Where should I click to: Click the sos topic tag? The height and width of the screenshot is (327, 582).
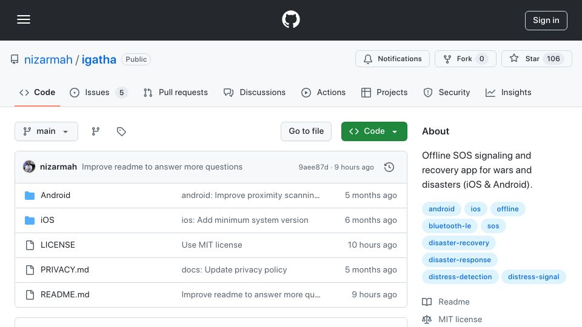(x=493, y=226)
